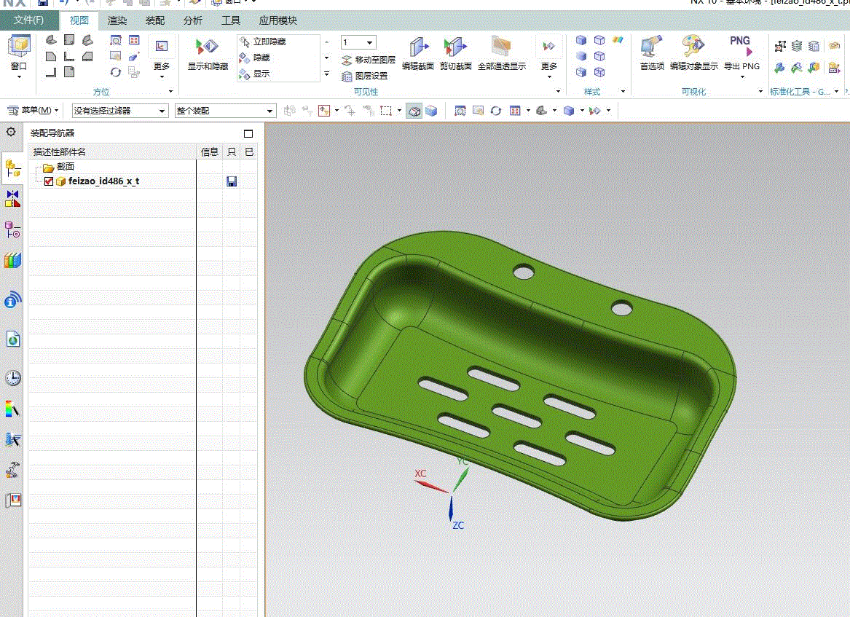Image resolution: width=850 pixels, height=617 pixels.
Task: Select the face analysis rainbow style icon
Action: coord(618,40)
